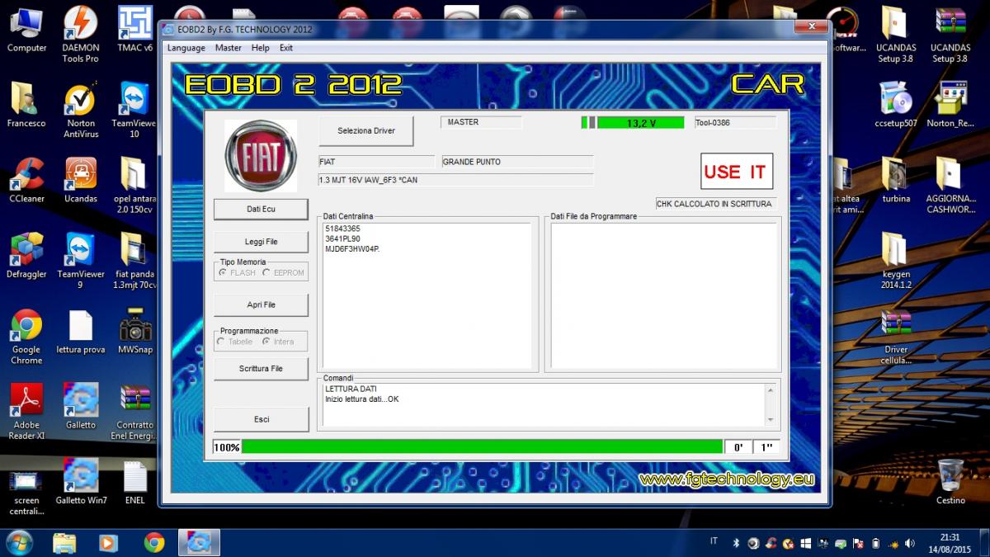
Task: Open the Language menu
Action: coord(186,48)
